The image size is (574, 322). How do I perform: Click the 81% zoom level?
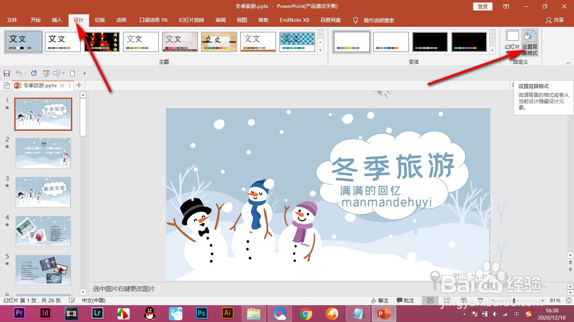(555, 300)
